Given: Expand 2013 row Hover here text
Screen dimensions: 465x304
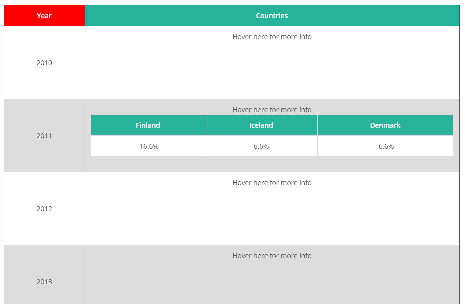Looking at the screenshot, I should tap(272, 256).
